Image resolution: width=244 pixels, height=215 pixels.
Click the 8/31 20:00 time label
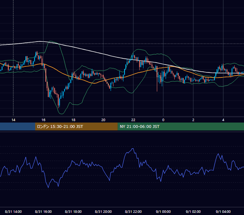click(x=103, y=211)
